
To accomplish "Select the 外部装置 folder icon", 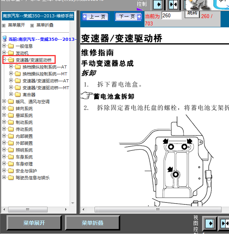I will [11, 143].
